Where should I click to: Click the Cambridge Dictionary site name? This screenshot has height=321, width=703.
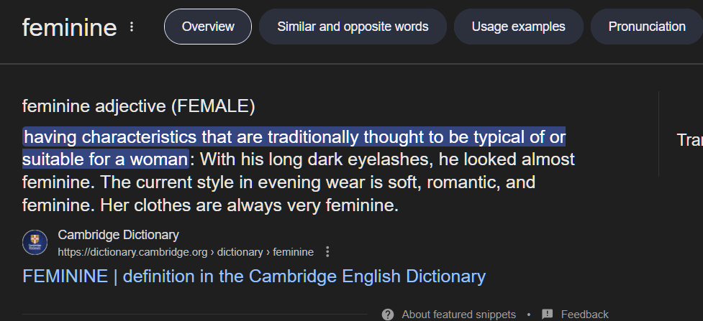[118, 235]
